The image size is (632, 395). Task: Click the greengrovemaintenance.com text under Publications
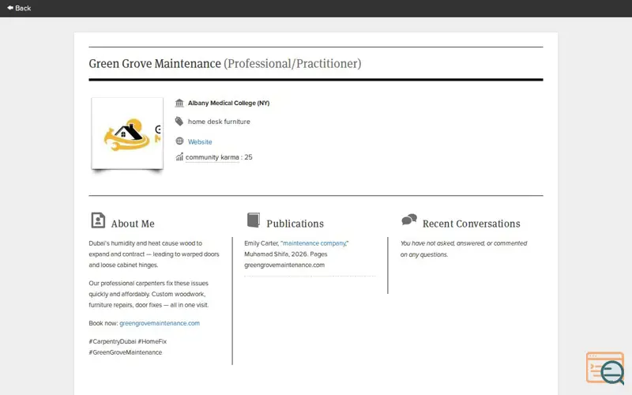284,265
